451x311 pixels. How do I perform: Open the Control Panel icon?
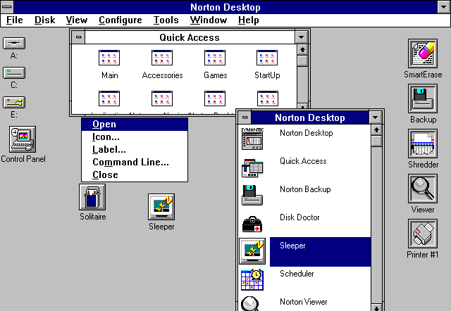[x=23, y=139]
